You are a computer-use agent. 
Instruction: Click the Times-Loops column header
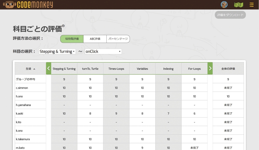point(116,69)
